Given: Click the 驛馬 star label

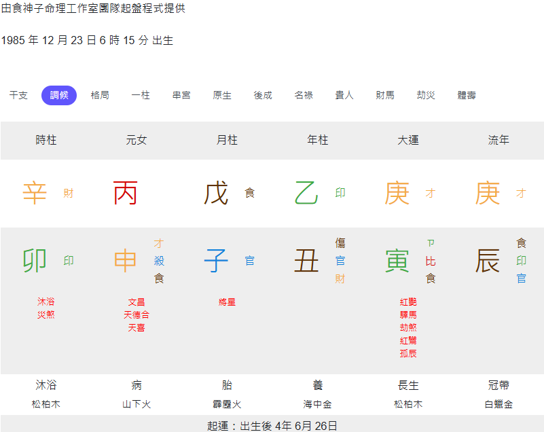Looking at the screenshot, I should click(x=408, y=314).
